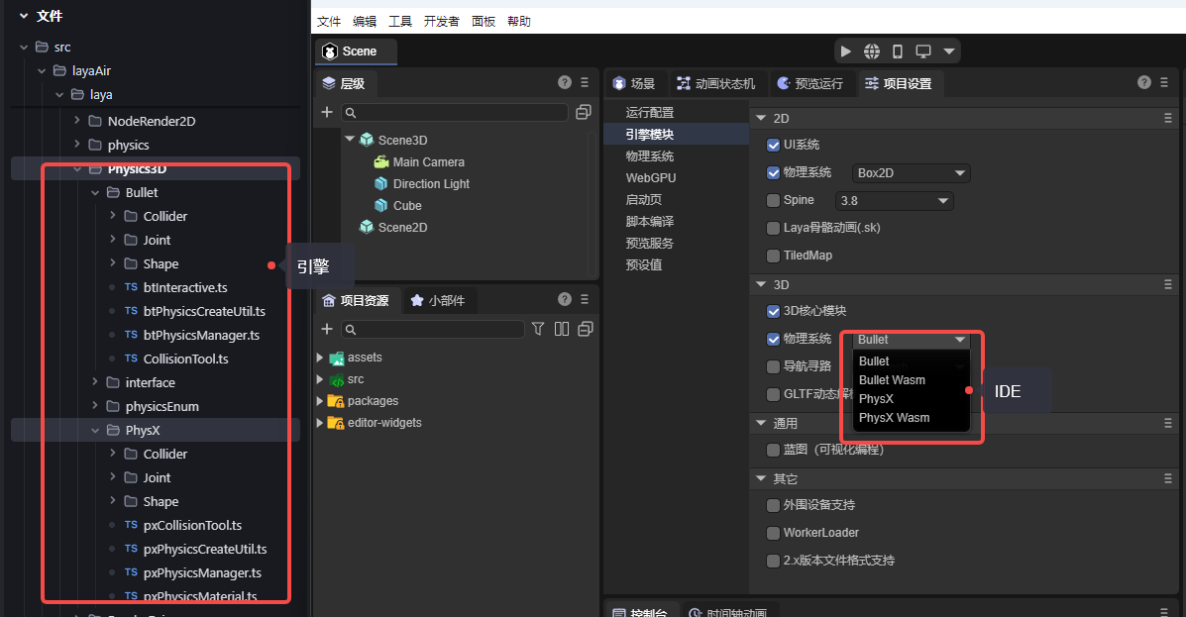1186x617 pixels.
Task: Click the plus icon in hierarchy panel
Action: 327,112
